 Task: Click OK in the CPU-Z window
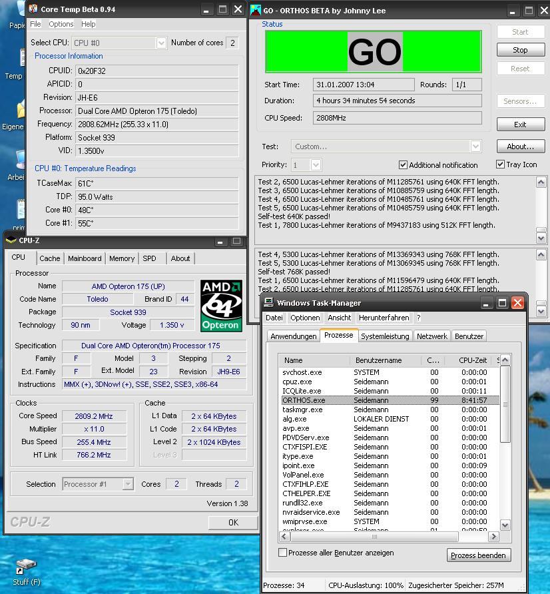(233, 522)
